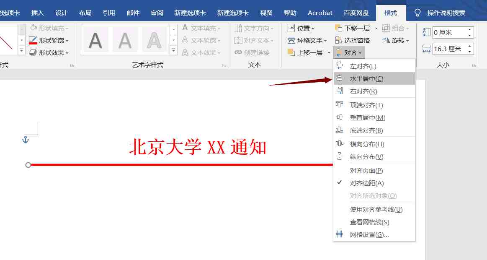Expand the WordArt styles gallery more arrow
This screenshot has width=487, height=260.
pos(174,50)
